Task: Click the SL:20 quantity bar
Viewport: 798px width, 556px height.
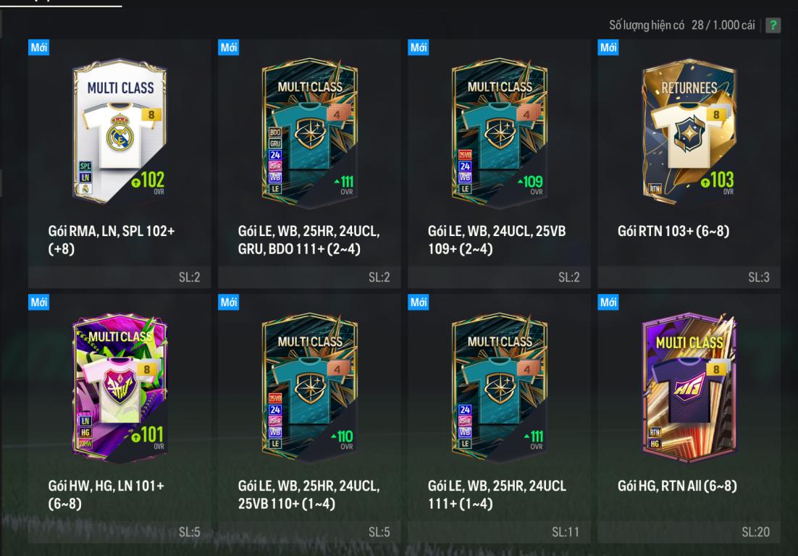Action: [x=689, y=531]
